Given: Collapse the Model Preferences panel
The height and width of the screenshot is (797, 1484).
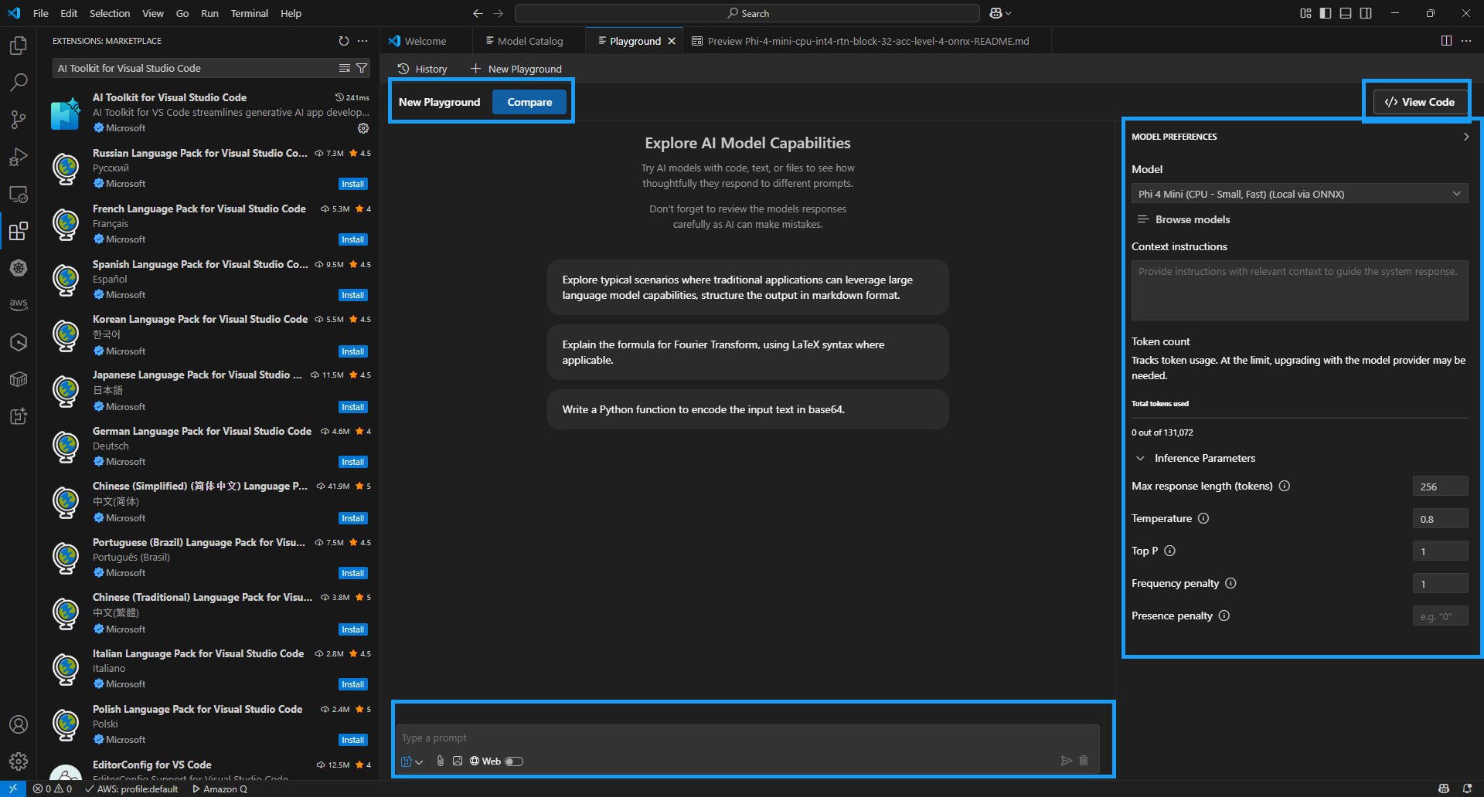Looking at the screenshot, I should point(1466,137).
